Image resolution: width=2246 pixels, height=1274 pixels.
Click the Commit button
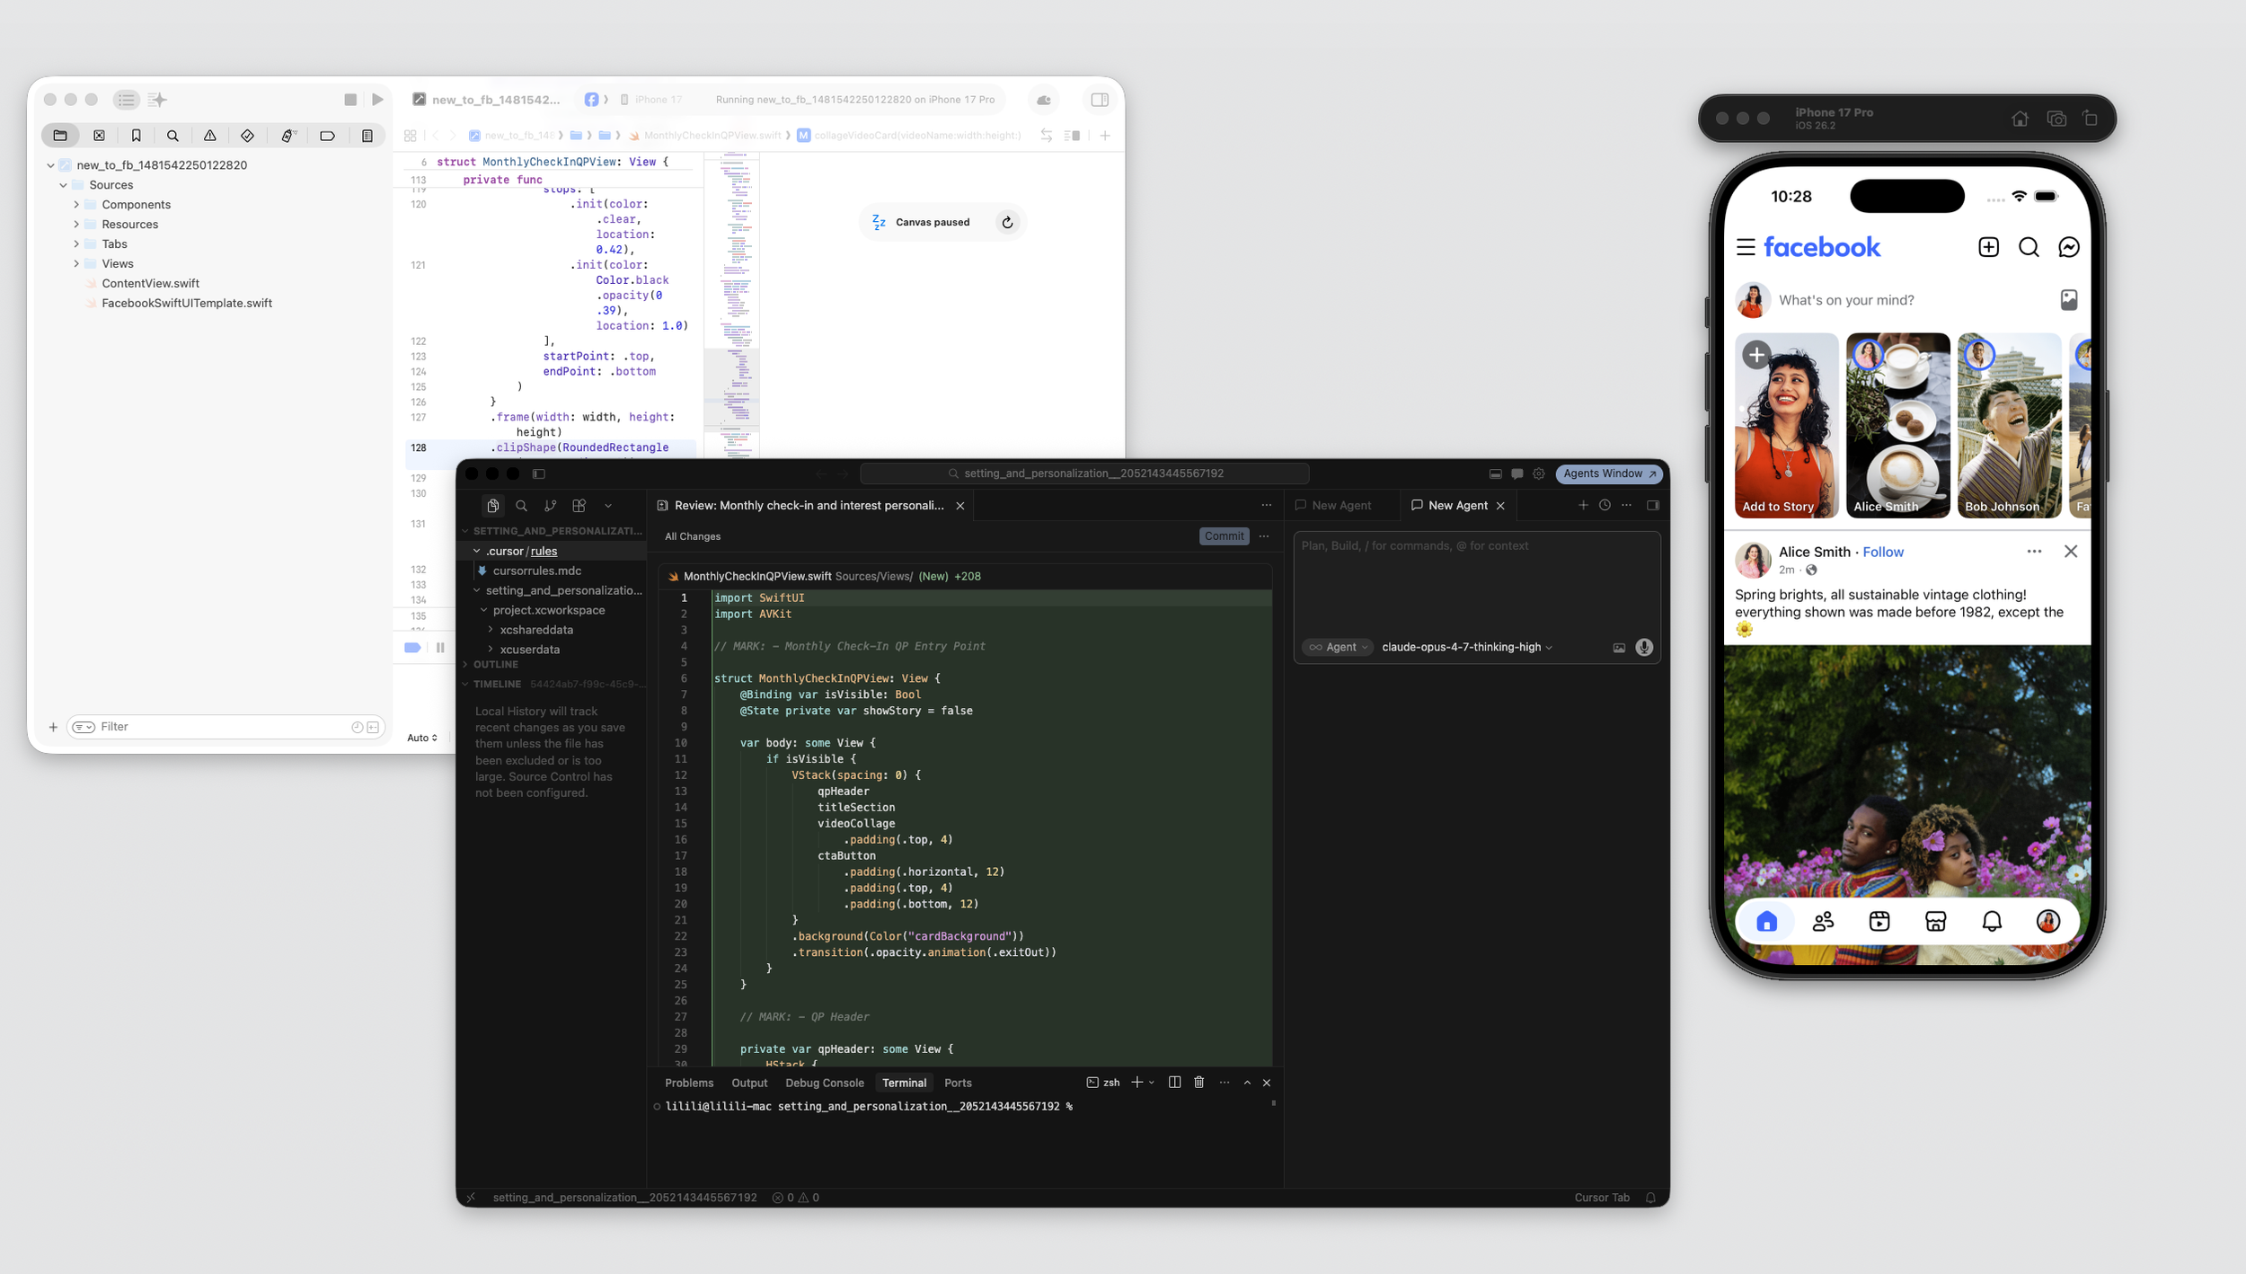pos(1224,536)
